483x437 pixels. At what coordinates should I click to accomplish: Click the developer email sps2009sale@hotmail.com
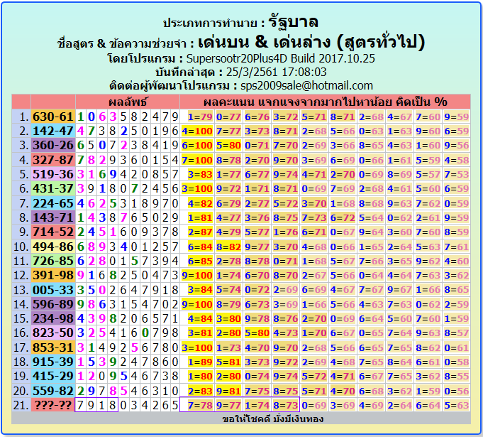[306, 85]
